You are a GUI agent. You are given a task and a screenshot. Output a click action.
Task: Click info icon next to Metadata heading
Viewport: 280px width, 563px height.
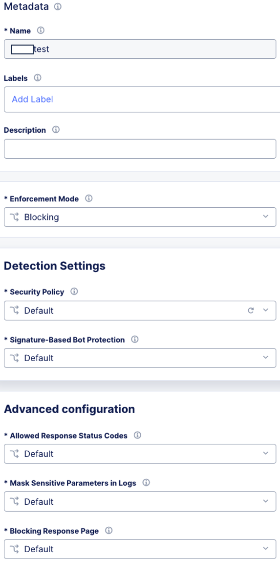pyautogui.click(x=57, y=6)
